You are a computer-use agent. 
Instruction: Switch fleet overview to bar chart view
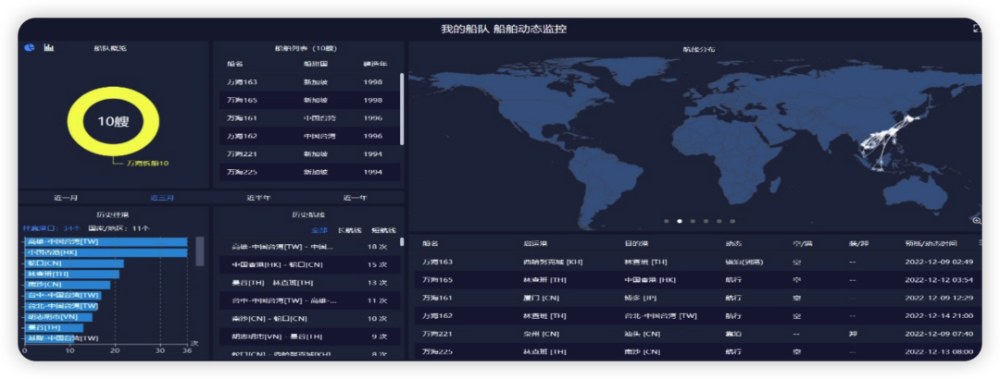[49, 47]
